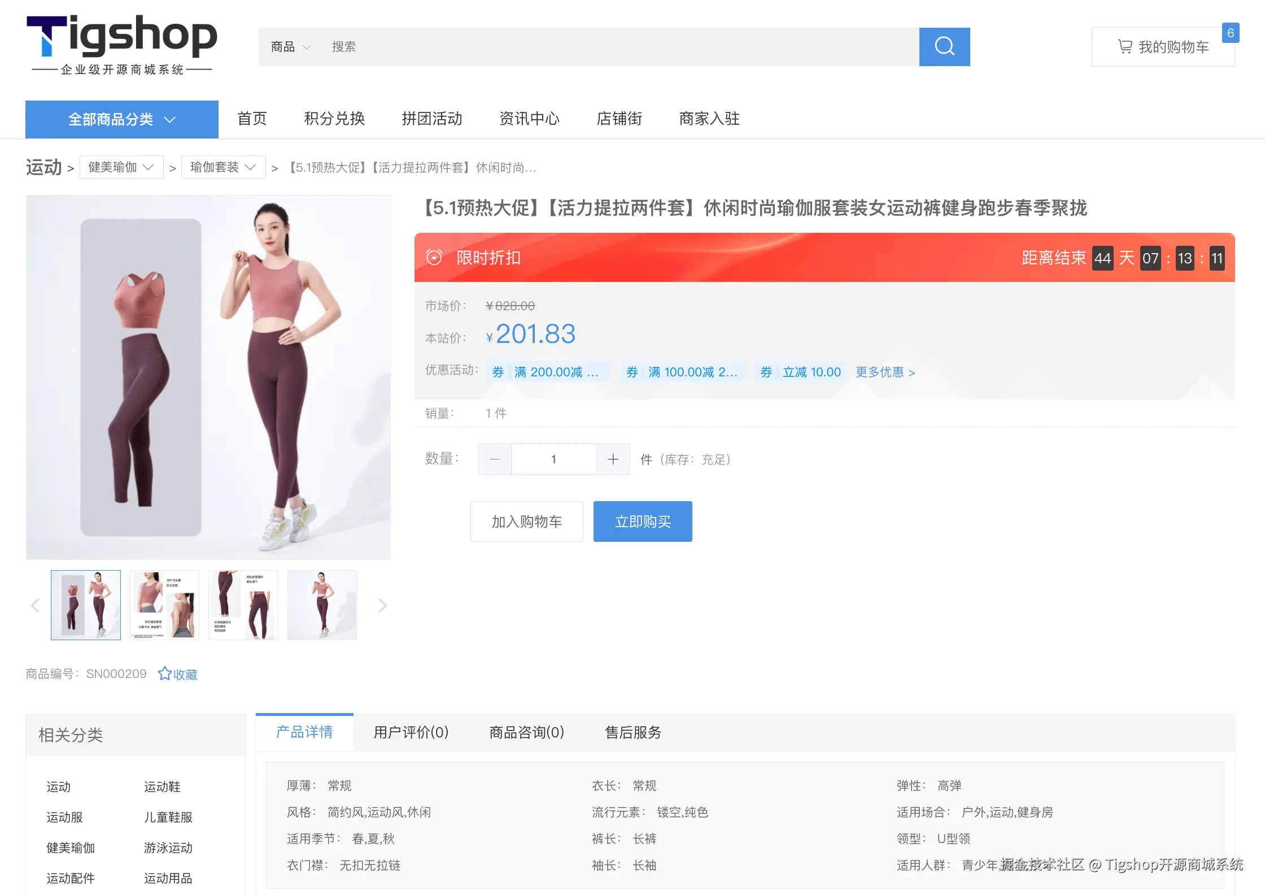Open the 更多优惠 link
This screenshot has width=1265, height=895.
(885, 372)
